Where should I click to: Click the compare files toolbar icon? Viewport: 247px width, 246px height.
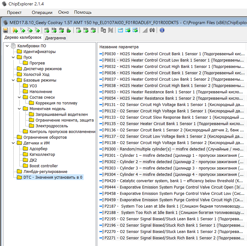[x=103, y=30]
